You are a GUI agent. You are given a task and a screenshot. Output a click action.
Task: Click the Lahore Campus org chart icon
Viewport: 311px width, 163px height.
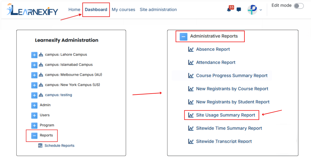[41, 55]
